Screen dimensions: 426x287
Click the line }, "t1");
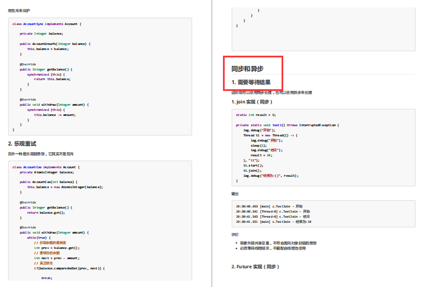pyautogui.click(x=251, y=160)
